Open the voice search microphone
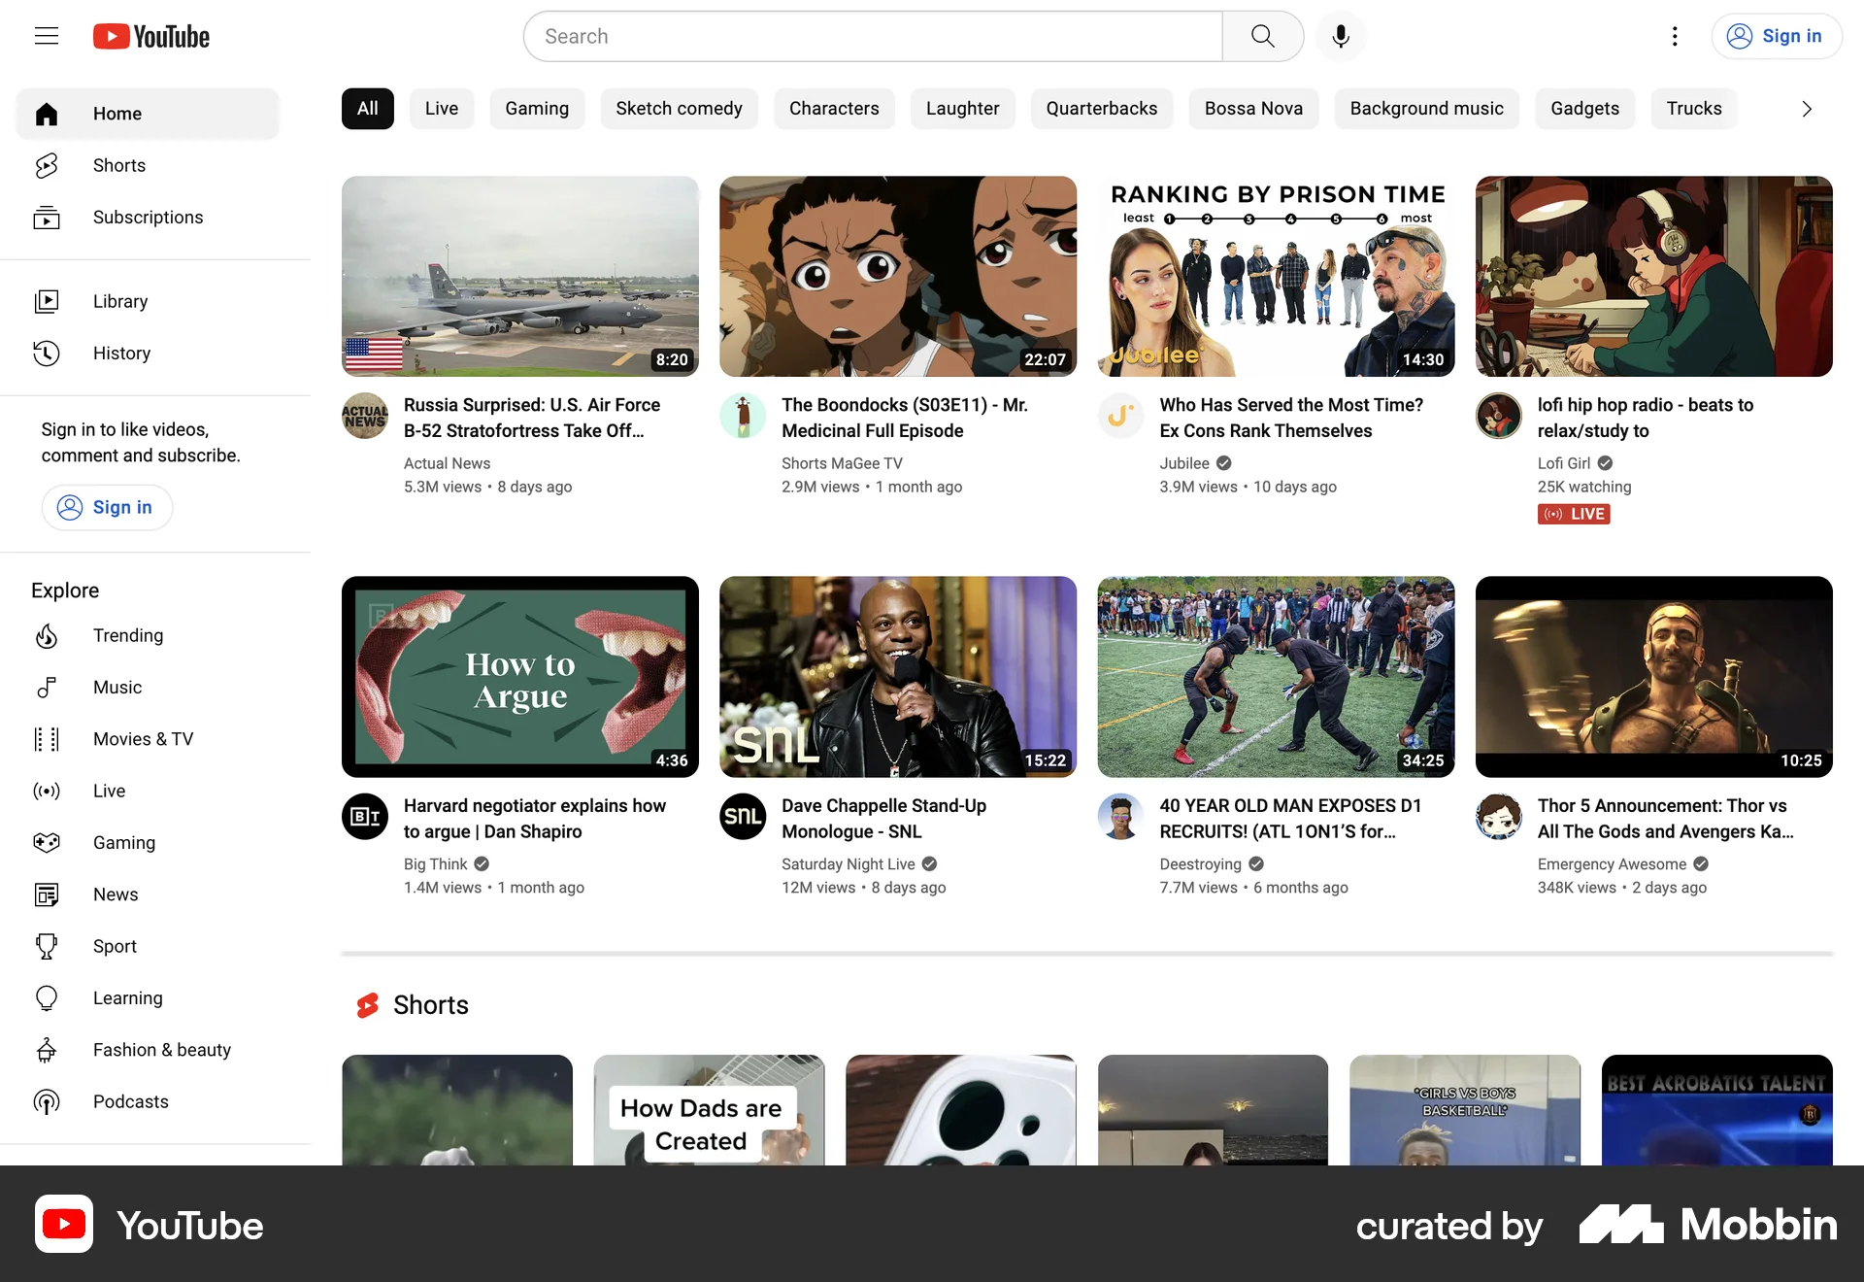Screen dimensions: 1864x1282 point(1340,36)
